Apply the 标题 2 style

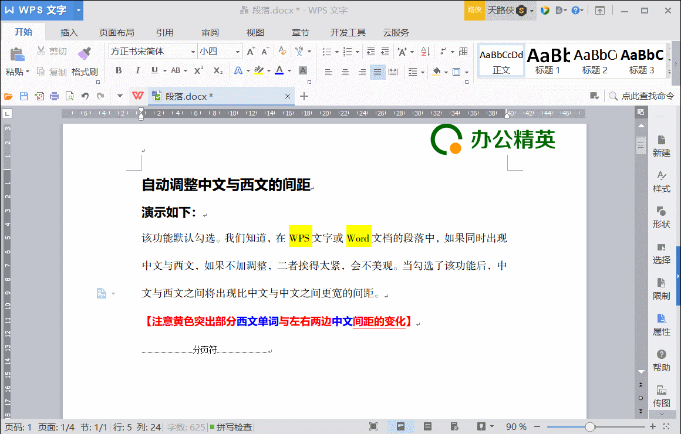(595, 61)
